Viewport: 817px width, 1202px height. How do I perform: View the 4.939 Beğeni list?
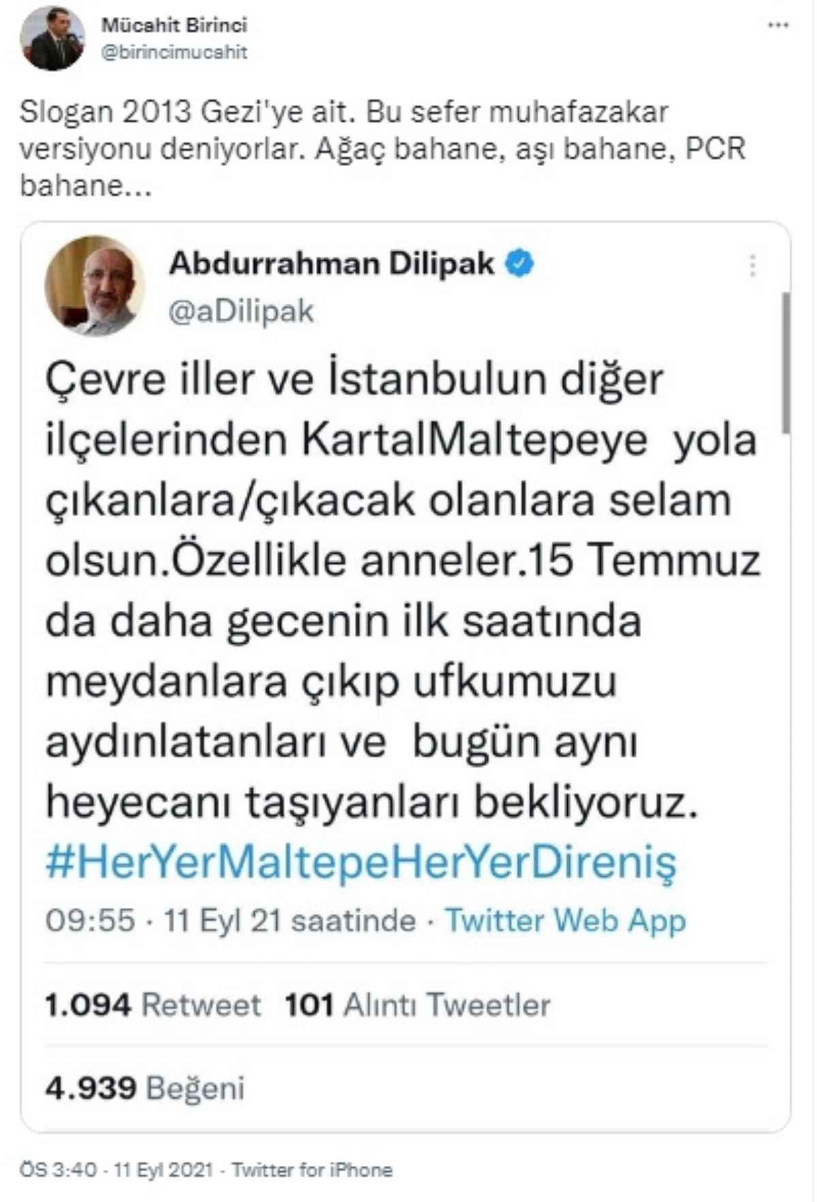tap(144, 1088)
